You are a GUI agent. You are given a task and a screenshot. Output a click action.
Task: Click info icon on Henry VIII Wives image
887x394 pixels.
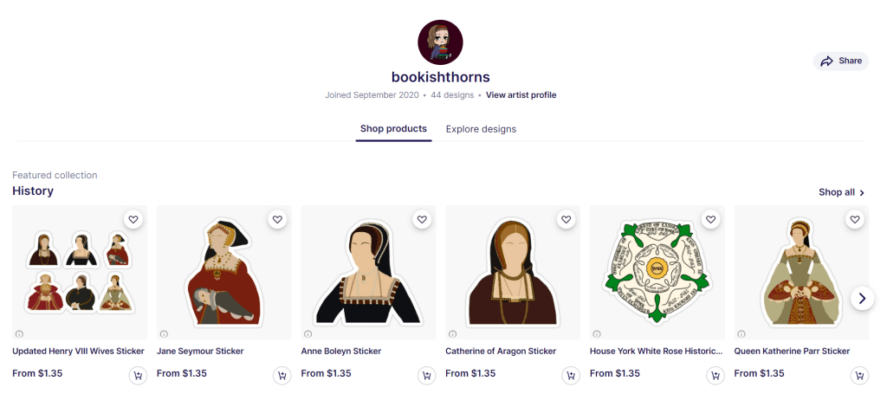pos(20,333)
